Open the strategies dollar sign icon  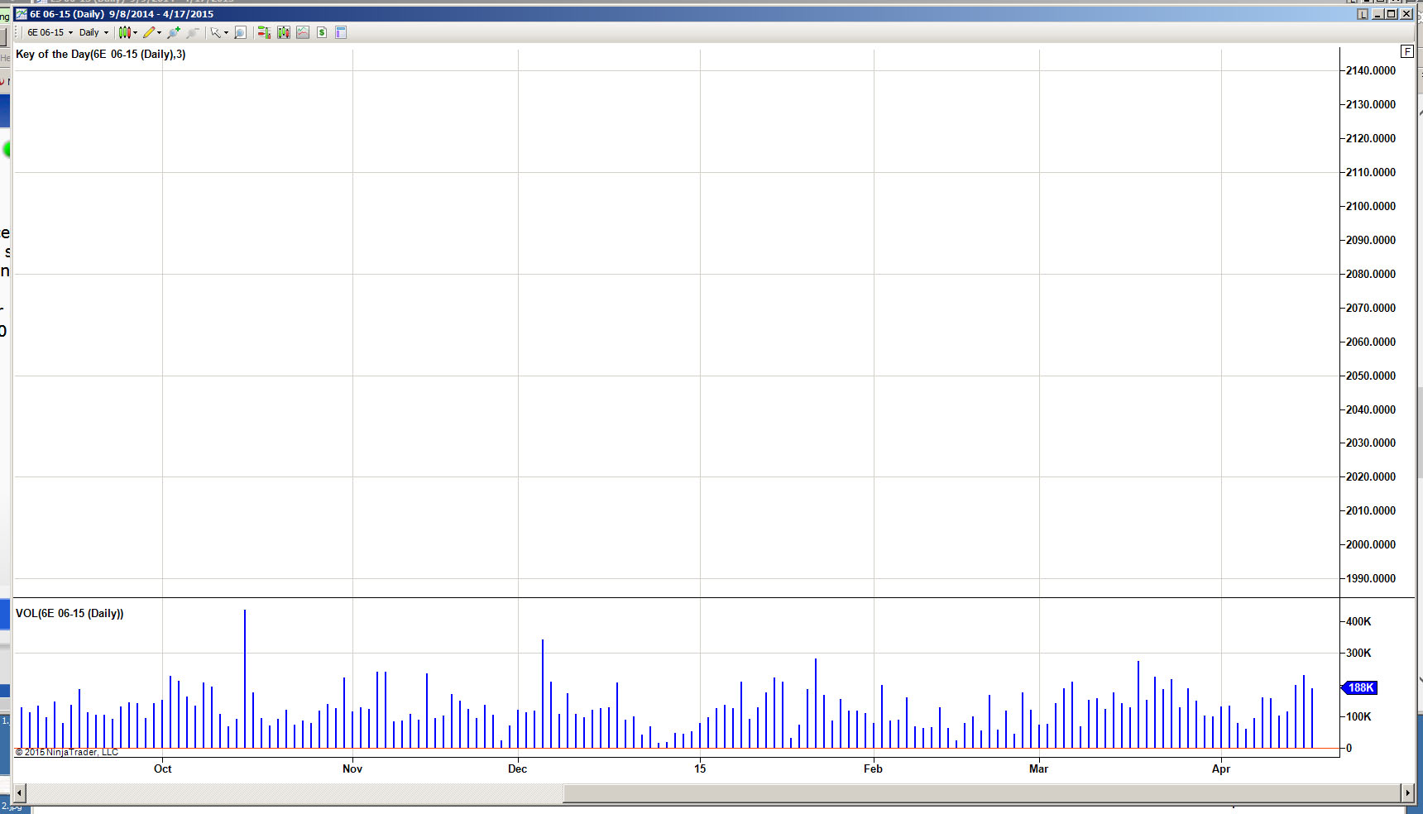pos(322,32)
